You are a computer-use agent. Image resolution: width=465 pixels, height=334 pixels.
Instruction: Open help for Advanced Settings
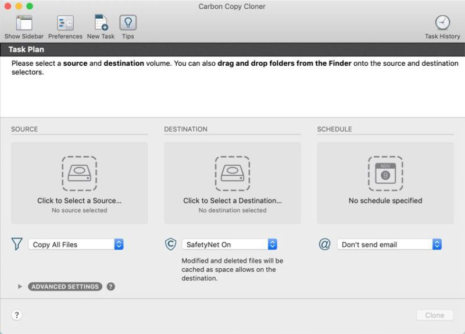tap(111, 286)
